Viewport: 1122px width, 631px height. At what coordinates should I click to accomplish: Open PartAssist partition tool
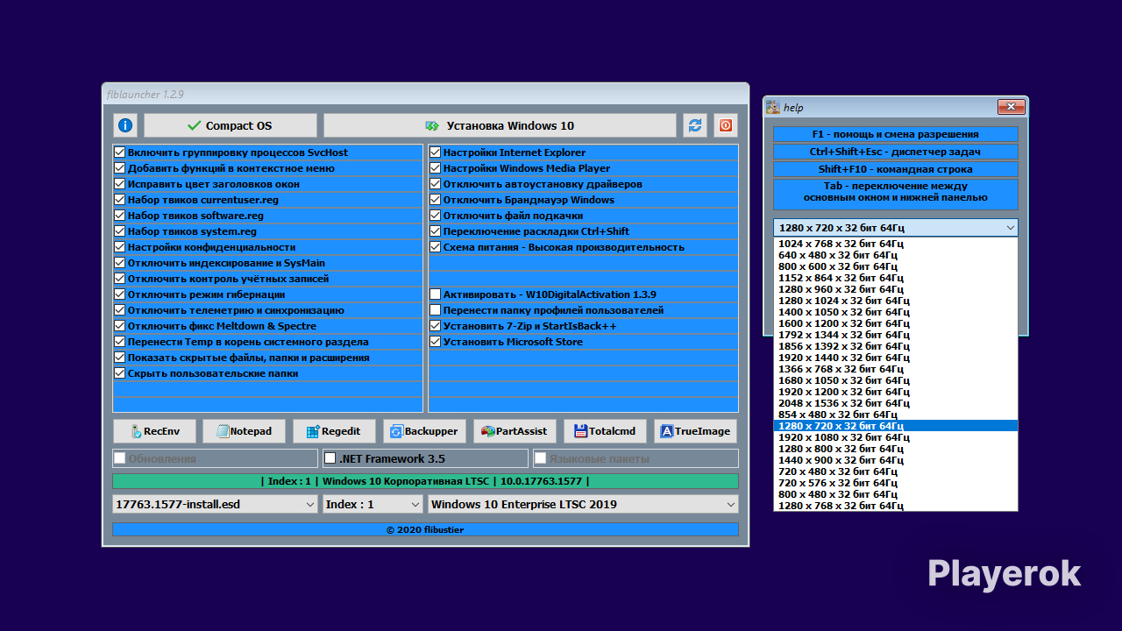(515, 431)
